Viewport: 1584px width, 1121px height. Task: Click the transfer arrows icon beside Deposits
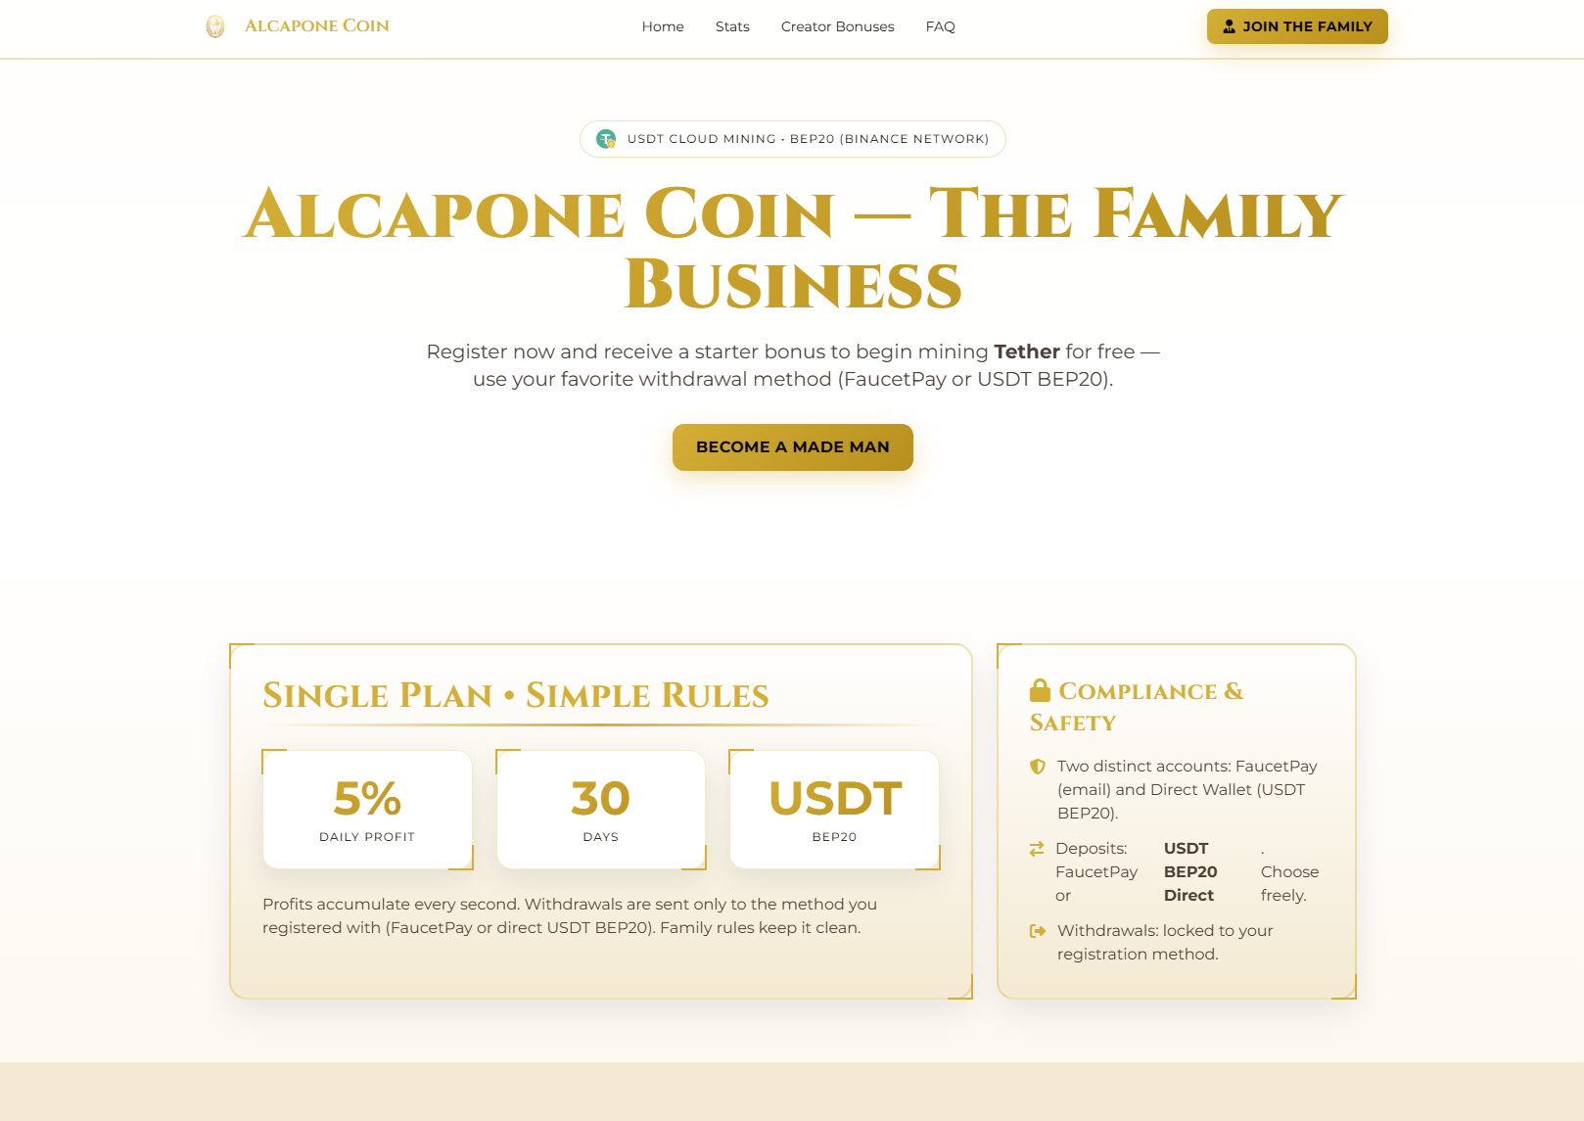1037,849
